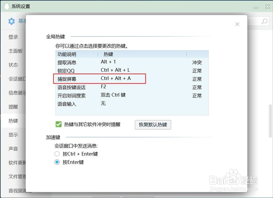Click the QQ penguin icon in the title bar
Viewport: 273px width, 198px height.
coord(7,6)
